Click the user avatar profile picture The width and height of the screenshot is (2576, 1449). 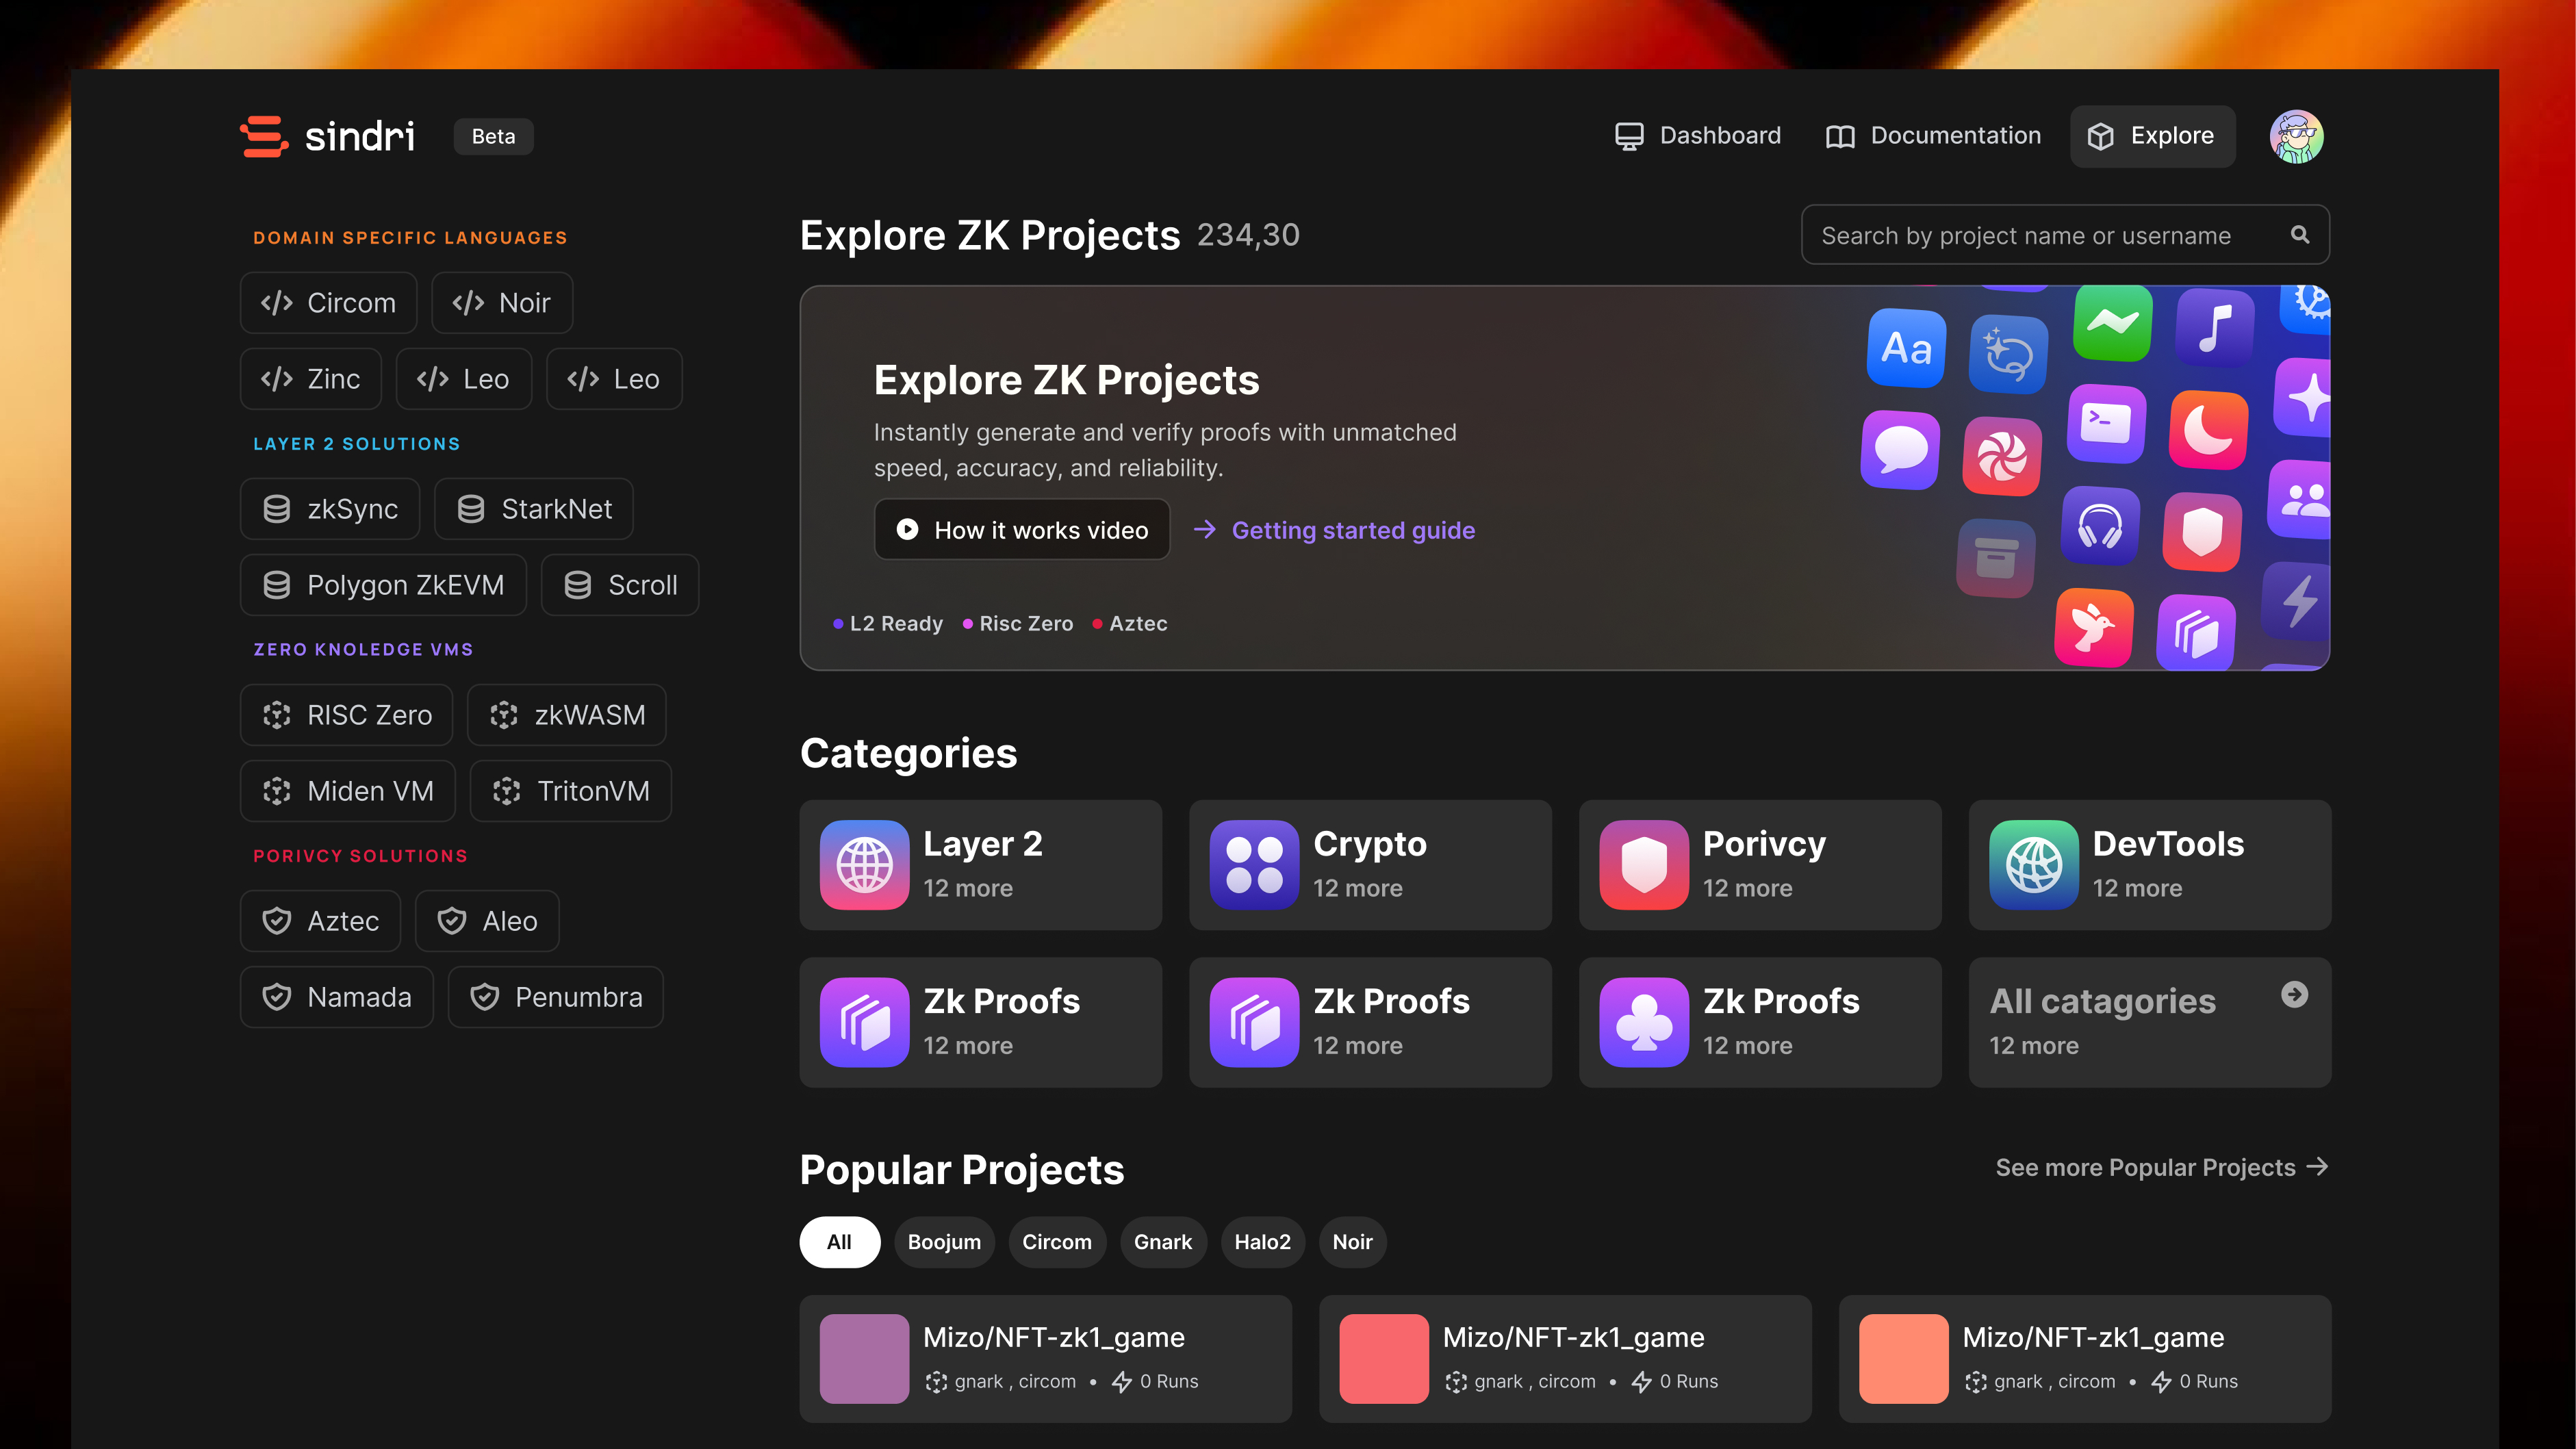click(2296, 136)
